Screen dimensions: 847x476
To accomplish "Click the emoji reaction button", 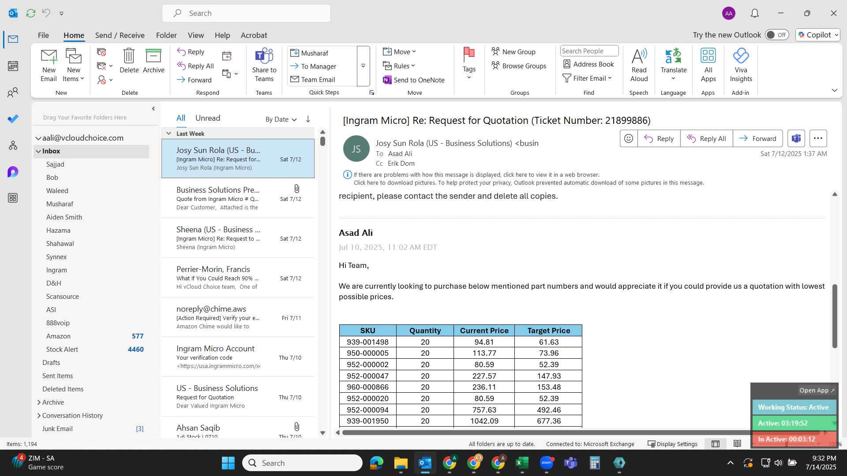I will point(629,138).
